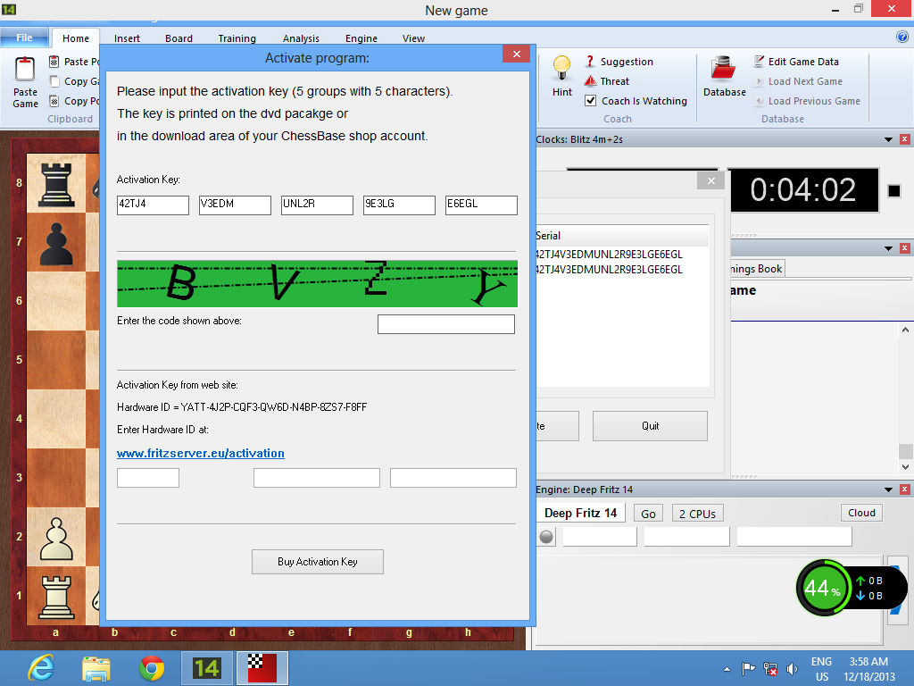
Task: Open File Explorer from the taskbar
Action: click(x=96, y=668)
